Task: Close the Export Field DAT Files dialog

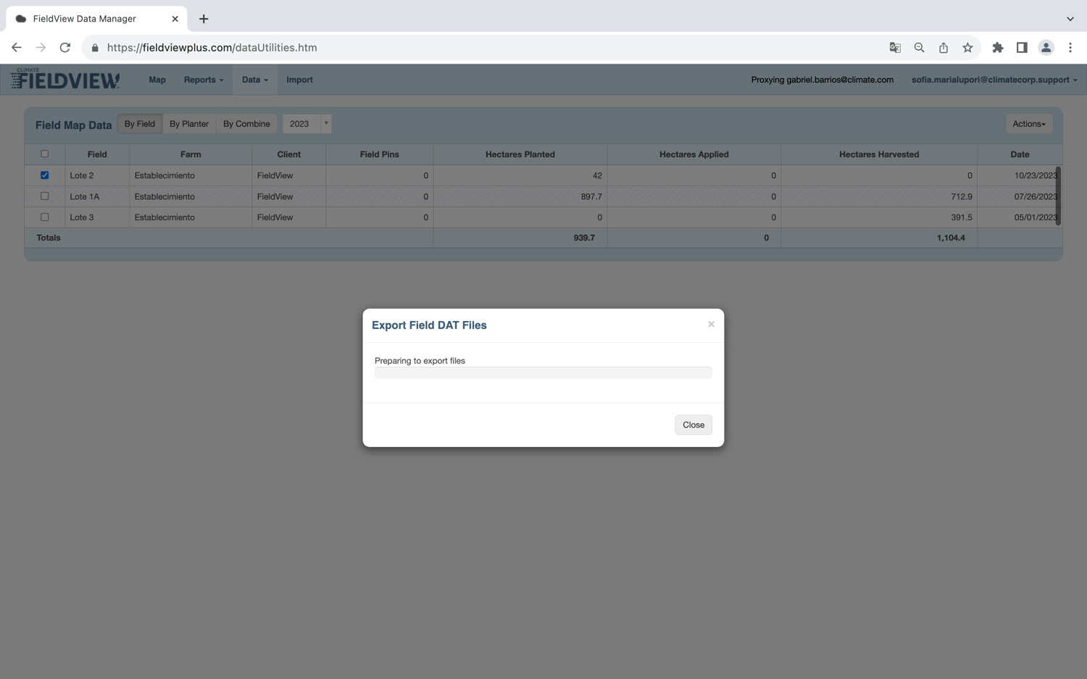Action: pyautogui.click(x=693, y=425)
